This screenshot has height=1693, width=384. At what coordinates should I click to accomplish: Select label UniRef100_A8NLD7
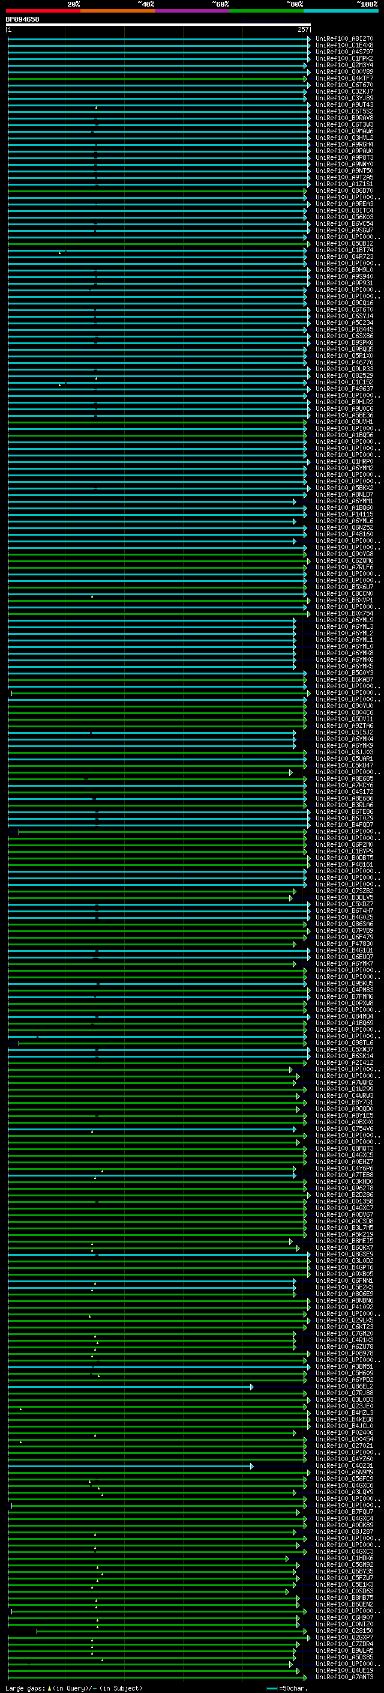(x=344, y=495)
